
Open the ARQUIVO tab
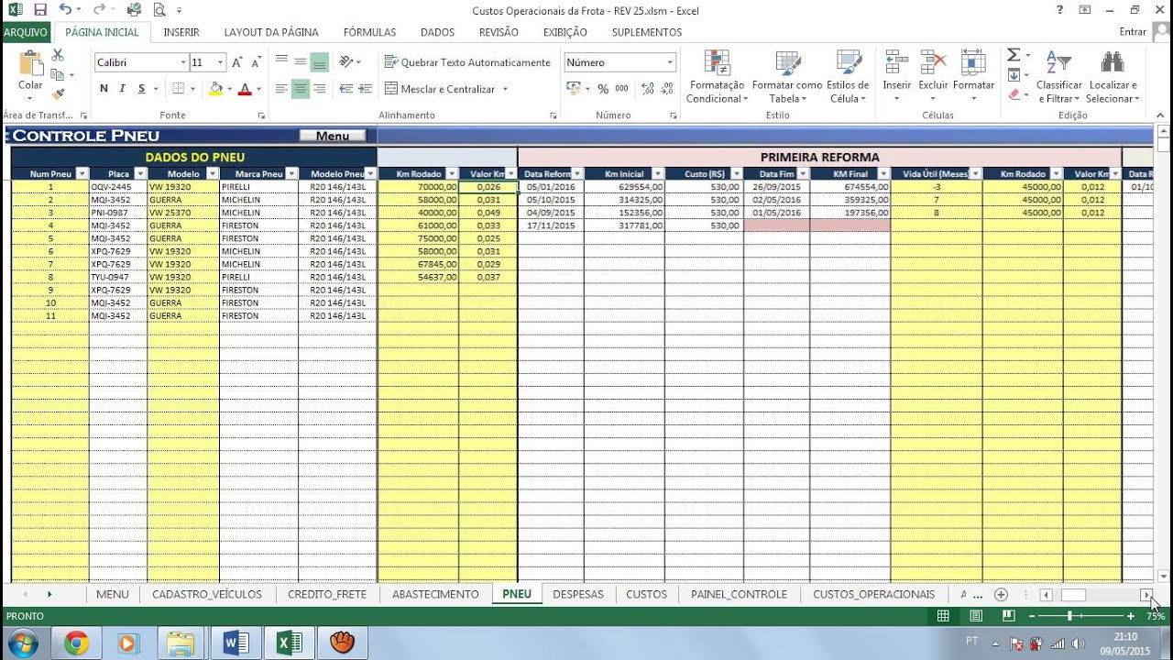coord(27,32)
